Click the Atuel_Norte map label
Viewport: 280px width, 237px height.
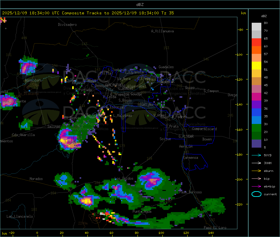(148, 105)
